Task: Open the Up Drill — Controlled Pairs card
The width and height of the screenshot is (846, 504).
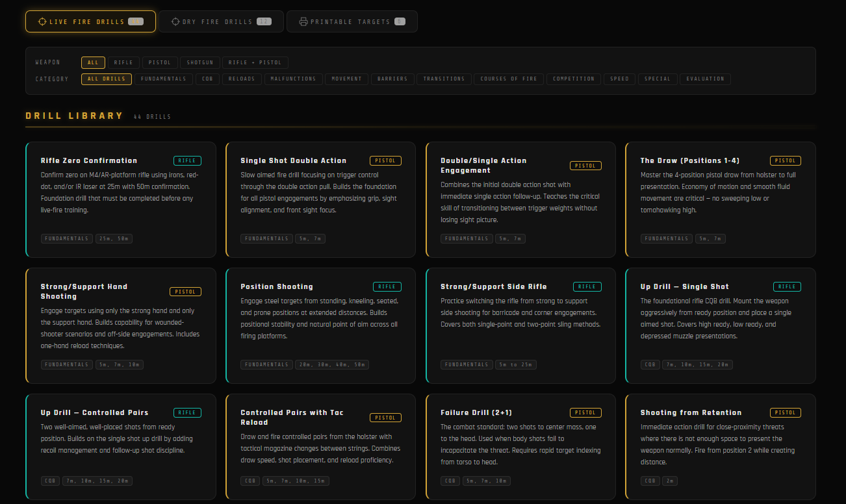Action: click(121, 447)
